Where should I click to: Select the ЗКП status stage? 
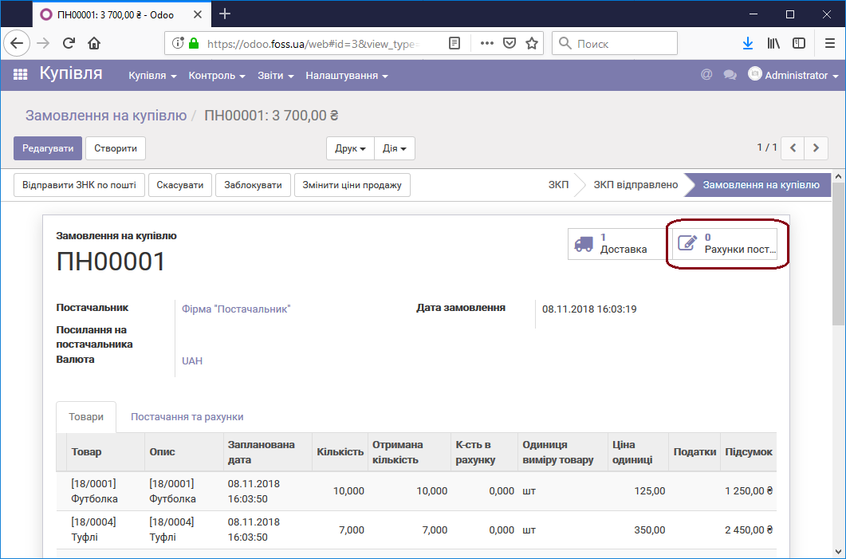pyautogui.click(x=558, y=185)
